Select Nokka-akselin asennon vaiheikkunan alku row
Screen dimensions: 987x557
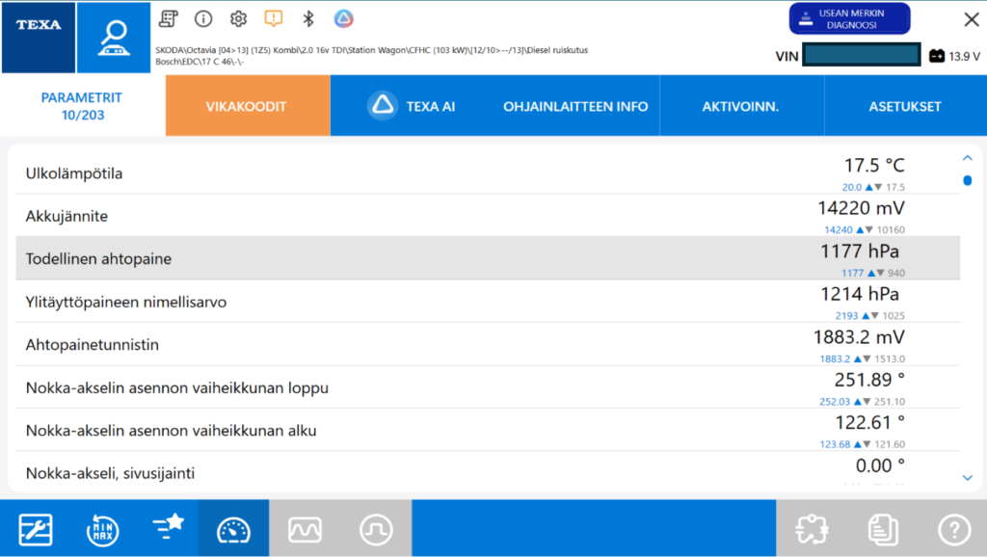point(488,430)
